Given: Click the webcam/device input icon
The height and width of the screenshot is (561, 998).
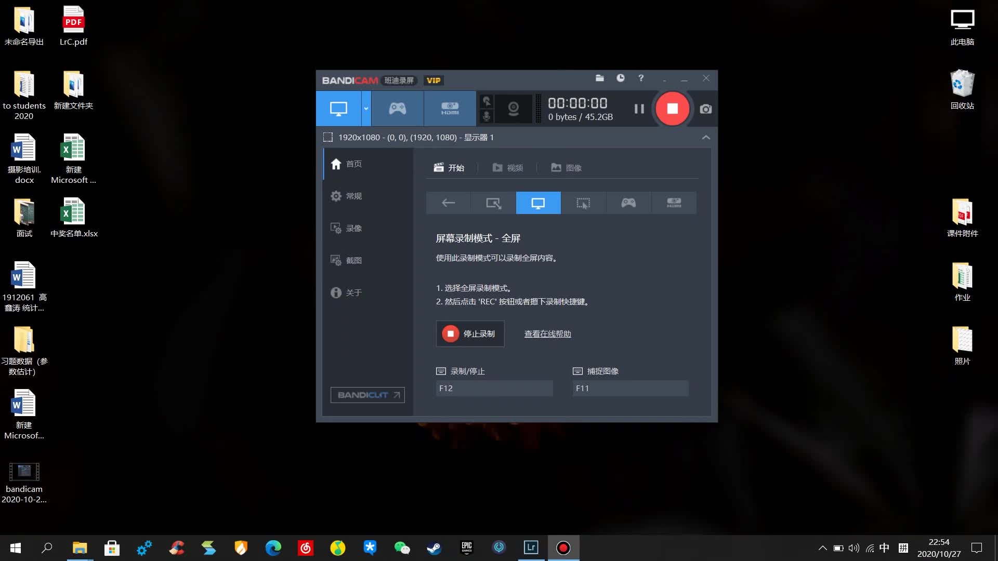Looking at the screenshot, I should point(514,108).
